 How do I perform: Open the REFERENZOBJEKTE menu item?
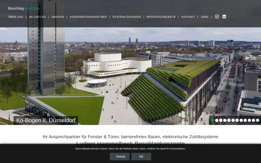coord(161,17)
